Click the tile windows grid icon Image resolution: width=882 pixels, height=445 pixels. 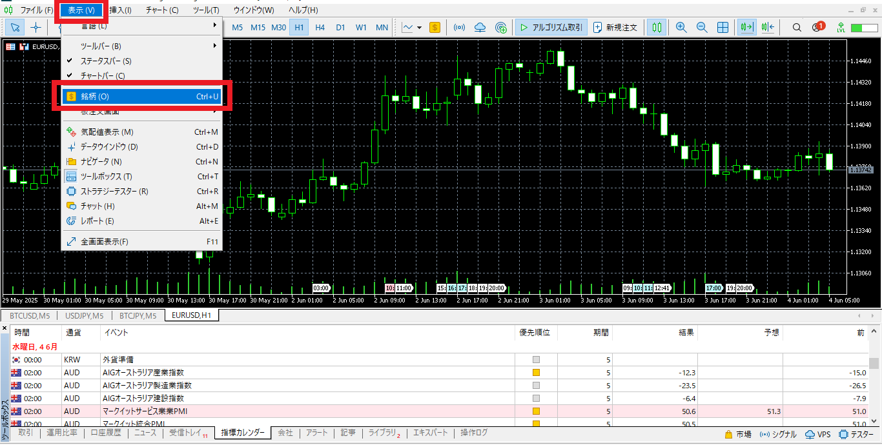coord(723,28)
